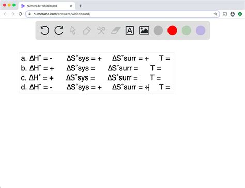
Task: Click the red macOS window close button
Action: [5, 5]
